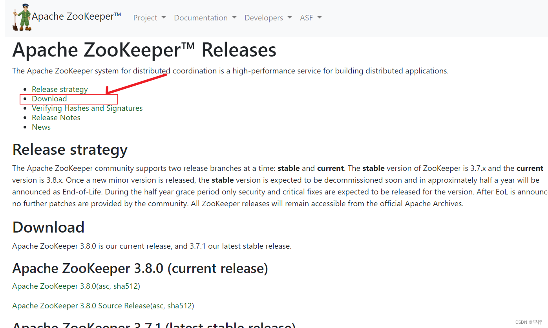Click the sentence about current and stable release
This screenshot has height=328, width=548.
[x=152, y=246]
